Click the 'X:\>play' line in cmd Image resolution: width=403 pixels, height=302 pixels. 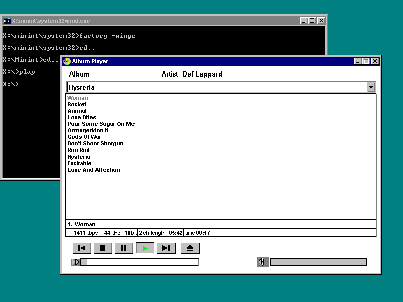click(19, 72)
